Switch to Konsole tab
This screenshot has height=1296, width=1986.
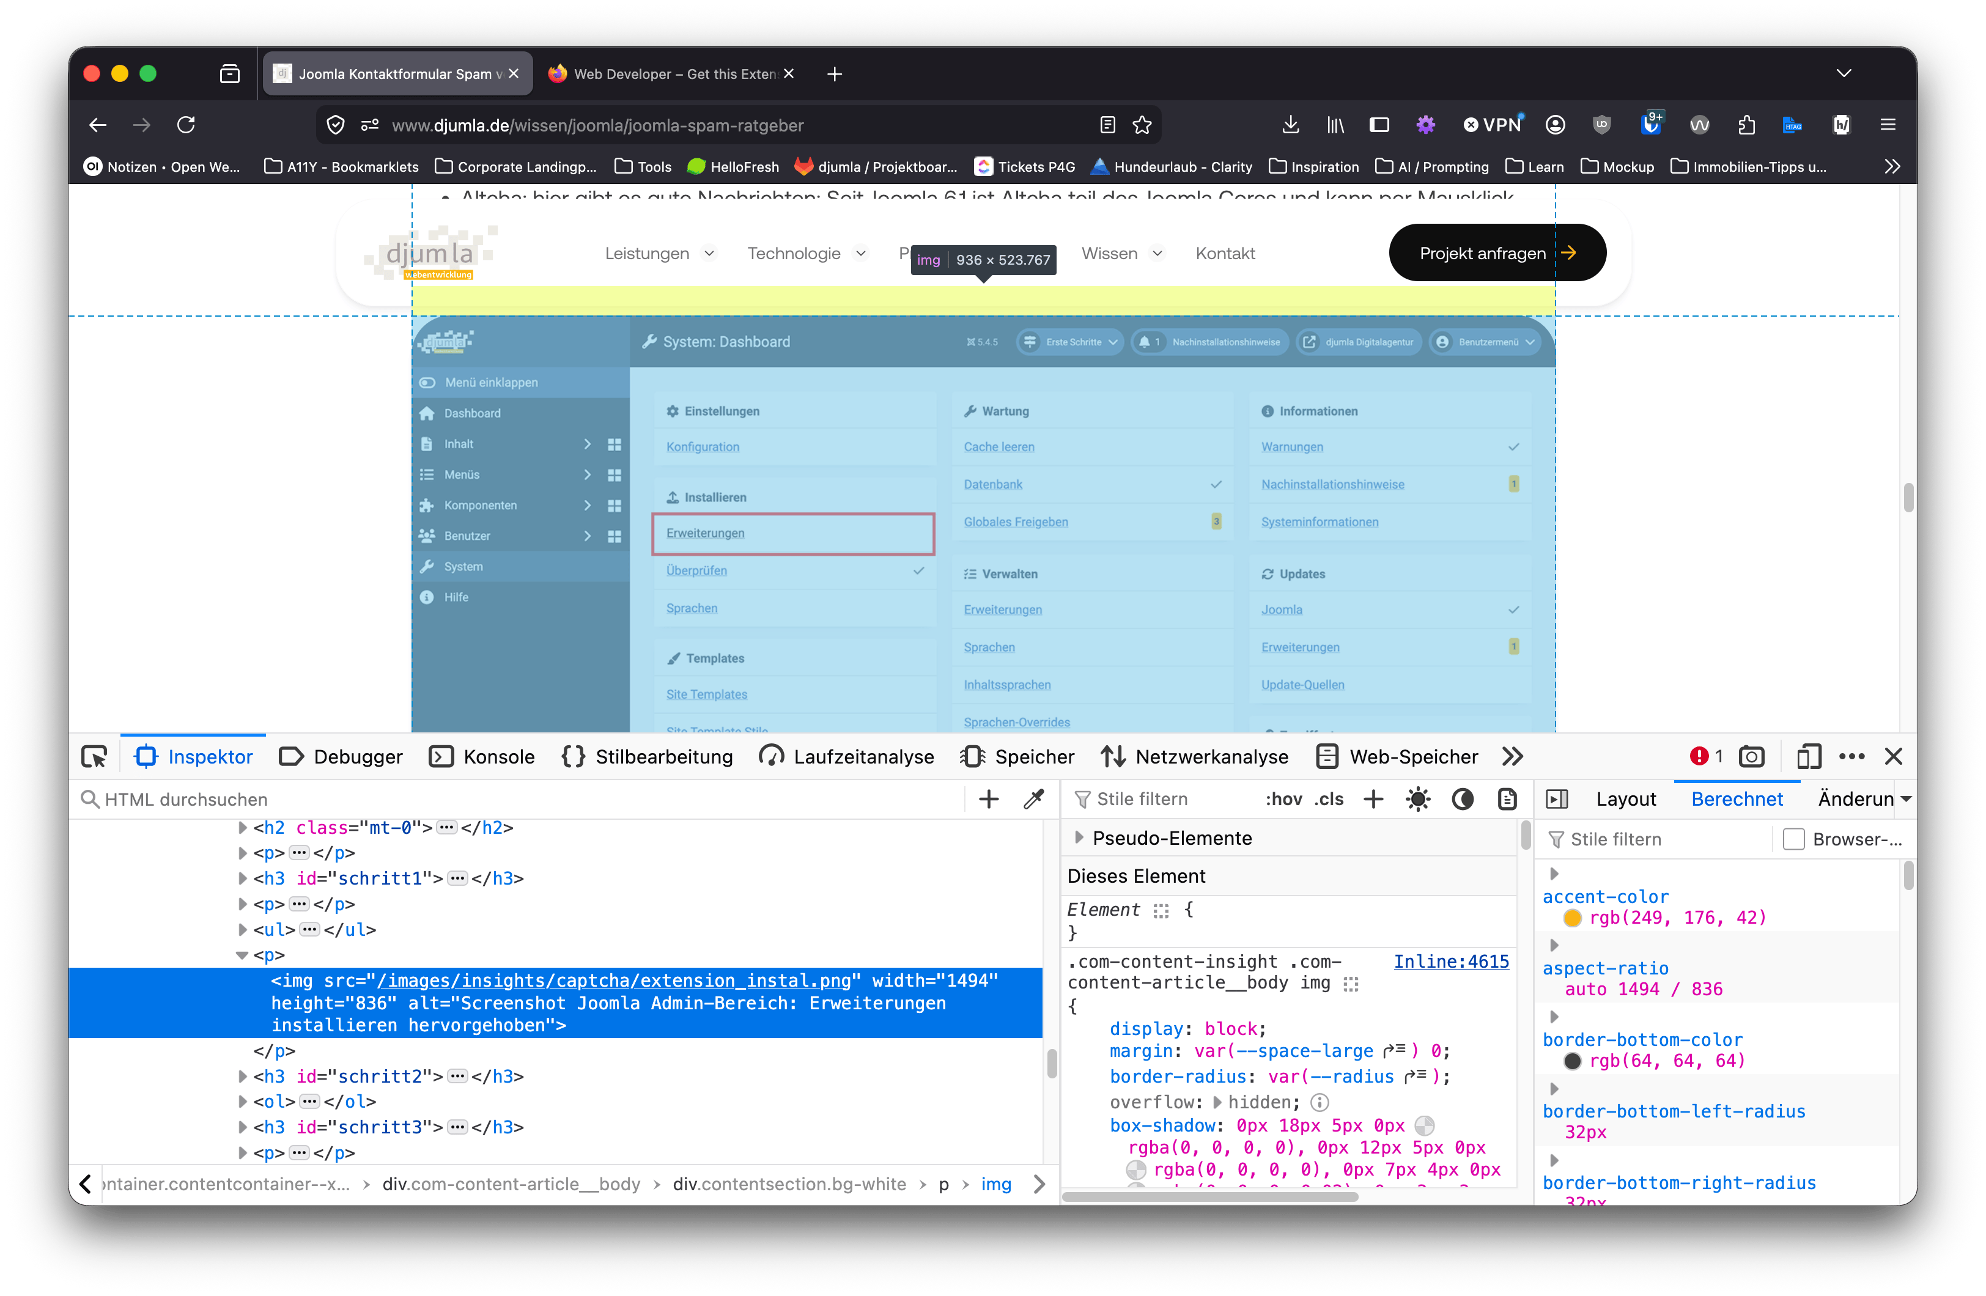[482, 756]
